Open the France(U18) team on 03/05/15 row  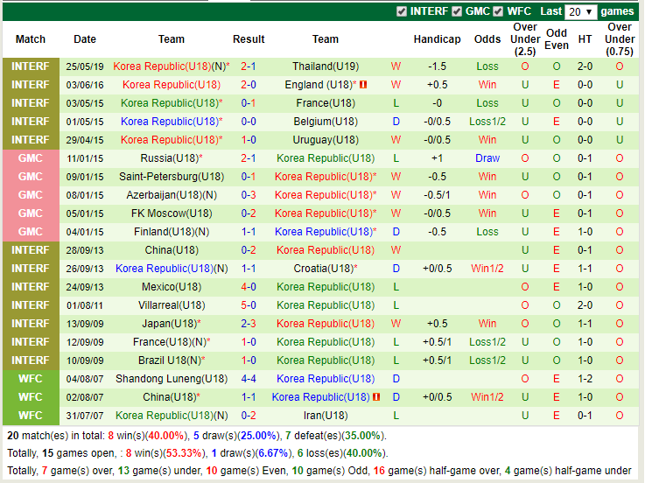pos(326,103)
